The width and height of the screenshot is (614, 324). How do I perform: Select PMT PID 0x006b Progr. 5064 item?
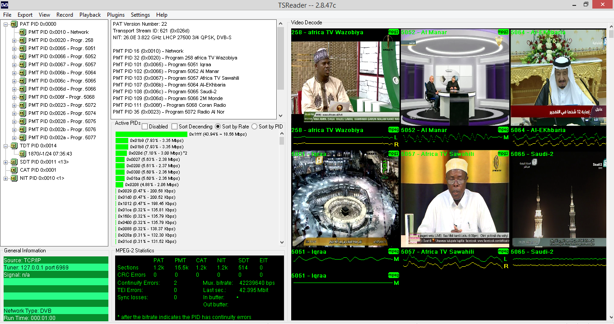tap(62, 73)
